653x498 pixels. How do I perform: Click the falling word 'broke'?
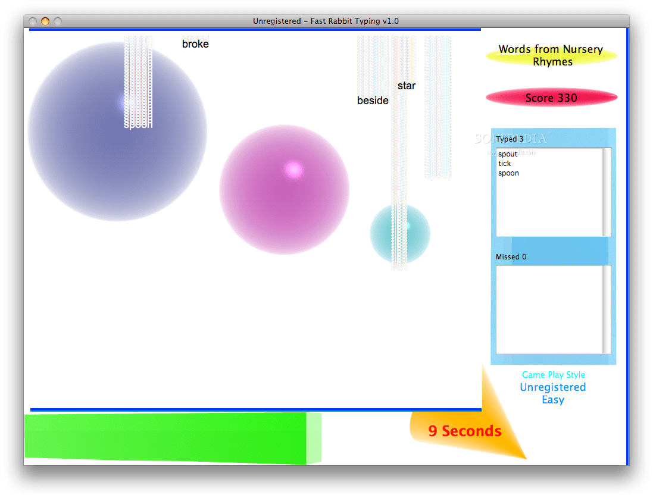click(x=195, y=43)
